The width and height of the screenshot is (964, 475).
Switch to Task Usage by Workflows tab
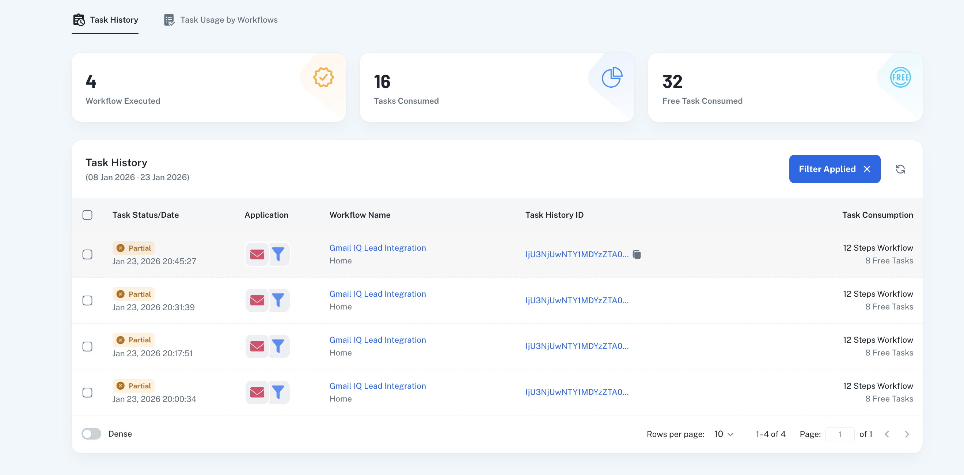[x=221, y=20]
